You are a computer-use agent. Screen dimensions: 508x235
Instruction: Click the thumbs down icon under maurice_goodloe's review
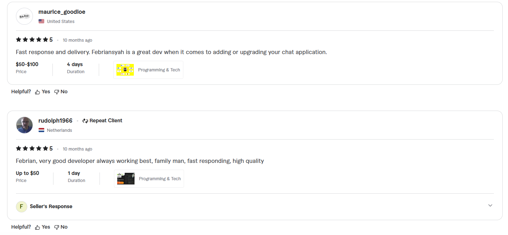coord(56,92)
